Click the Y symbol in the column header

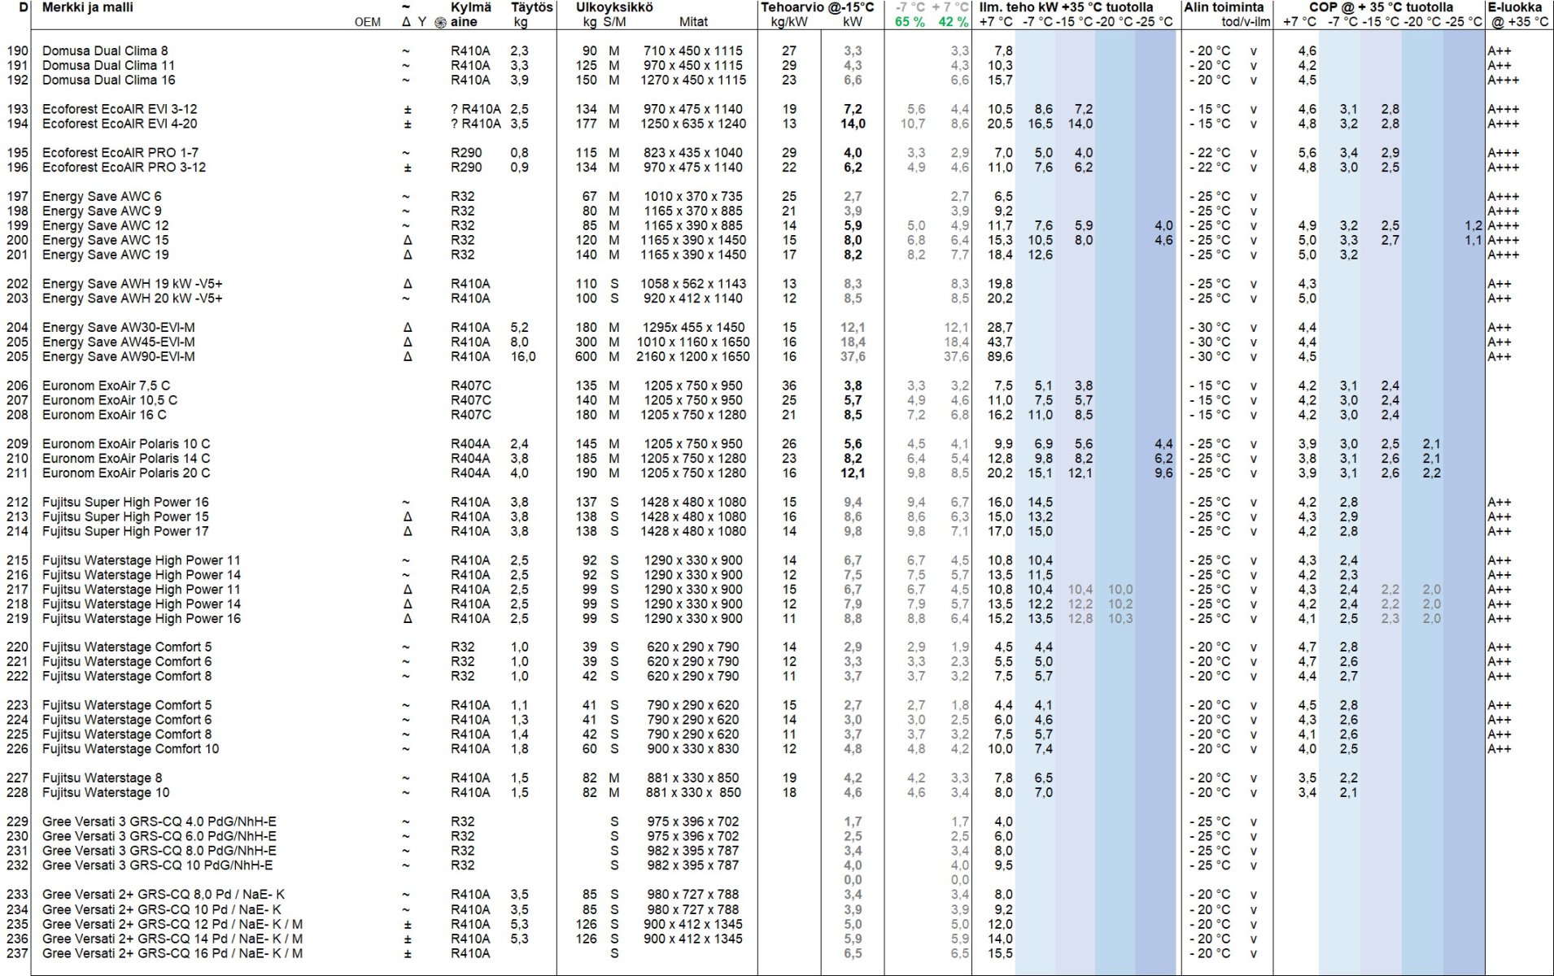pyautogui.click(x=422, y=22)
